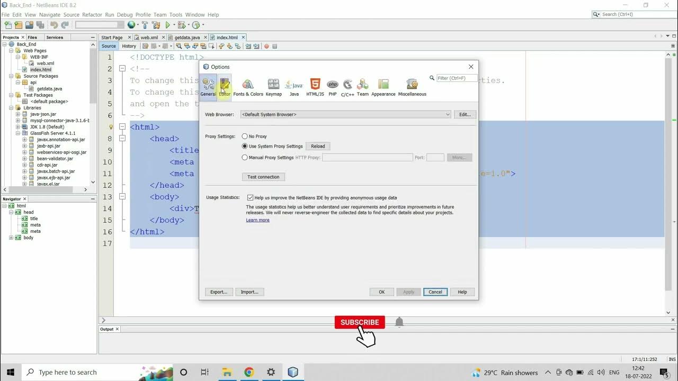Click the Export... button
Screen dimensions: 678x381
pyautogui.click(x=219, y=292)
